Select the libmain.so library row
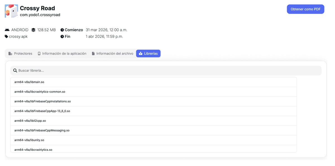Screen dimensions: 335x166 (x=154, y=82)
